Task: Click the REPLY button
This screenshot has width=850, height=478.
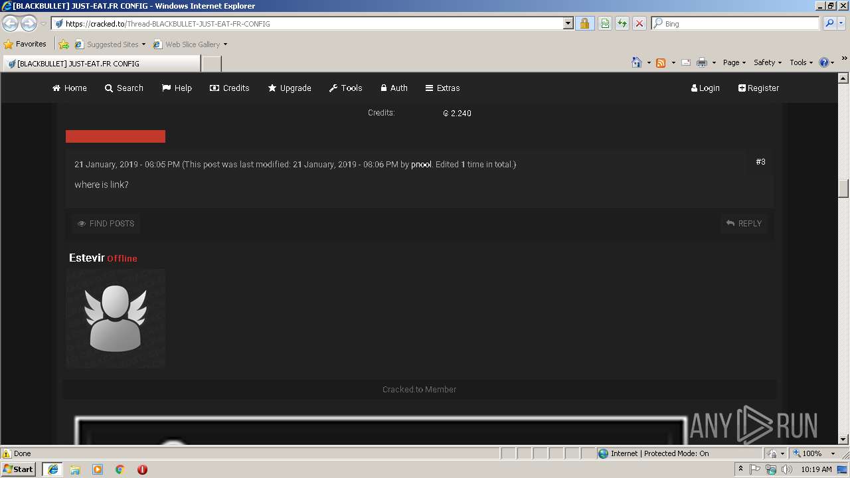Action: pos(744,224)
